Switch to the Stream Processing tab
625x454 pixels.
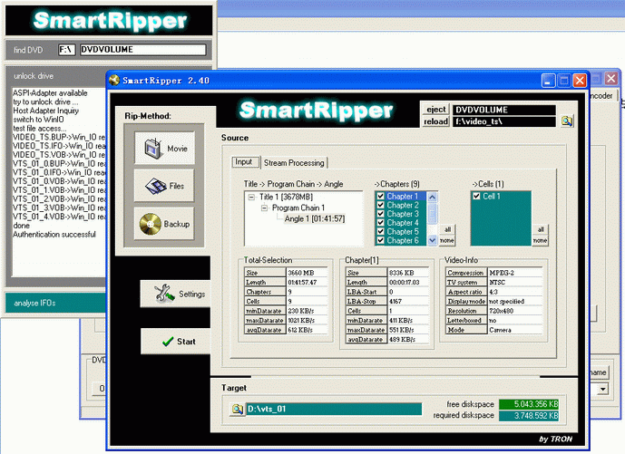point(294,162)
